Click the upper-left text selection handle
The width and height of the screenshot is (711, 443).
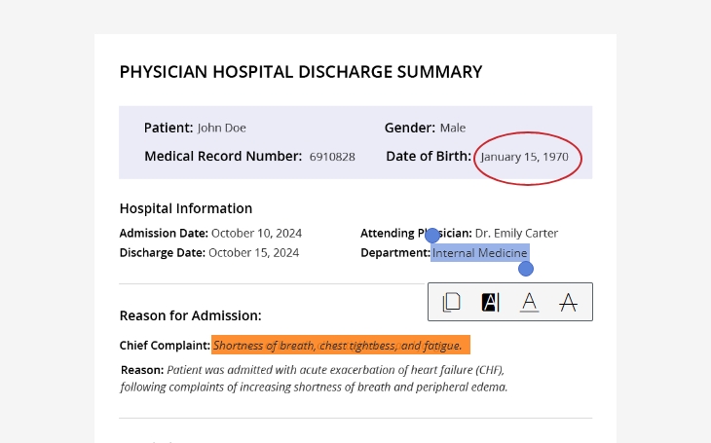[433, 236]
